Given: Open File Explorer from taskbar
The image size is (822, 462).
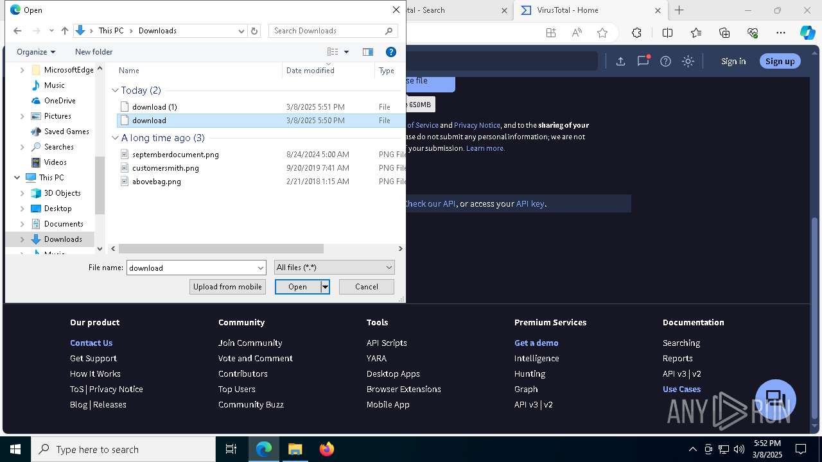Looking at the screenshot, I should pyautogui.click(x=295, y=449).
